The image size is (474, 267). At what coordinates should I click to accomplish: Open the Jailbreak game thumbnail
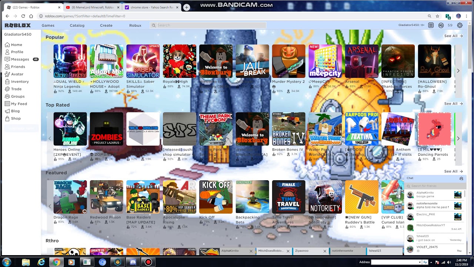pos(252,61)
